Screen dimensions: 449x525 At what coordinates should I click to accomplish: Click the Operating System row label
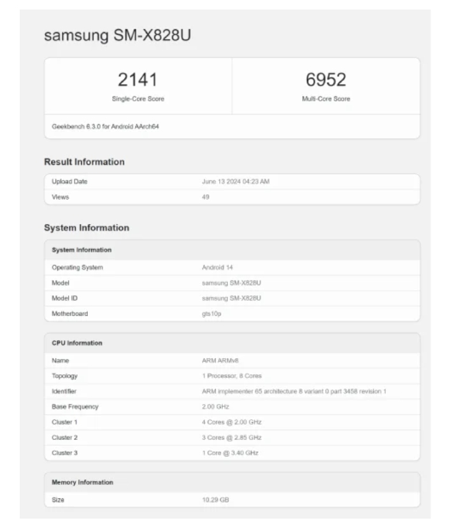point(78,267)
